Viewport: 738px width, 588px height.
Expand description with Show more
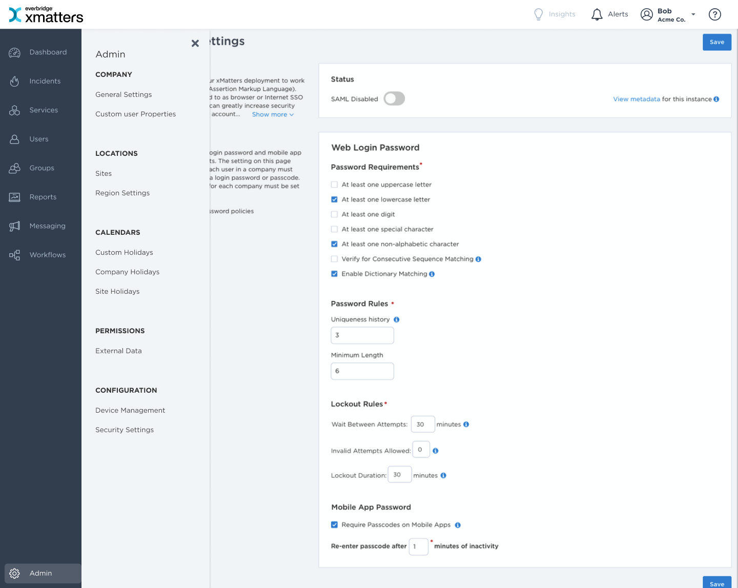273,115
